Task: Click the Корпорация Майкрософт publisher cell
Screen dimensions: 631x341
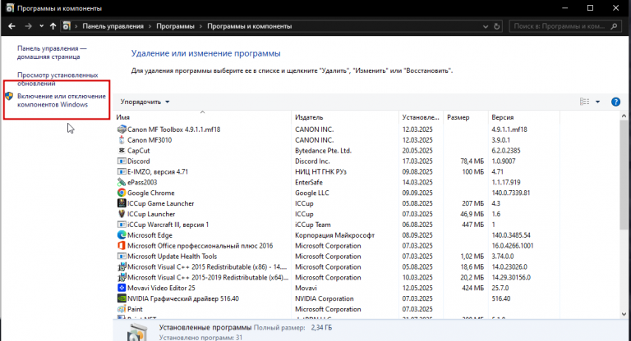Action: 335,235
